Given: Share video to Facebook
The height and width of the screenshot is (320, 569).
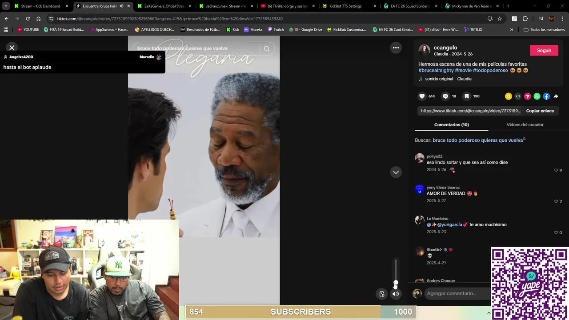Looking at the screenshot, I should click(x=546, y=96).
